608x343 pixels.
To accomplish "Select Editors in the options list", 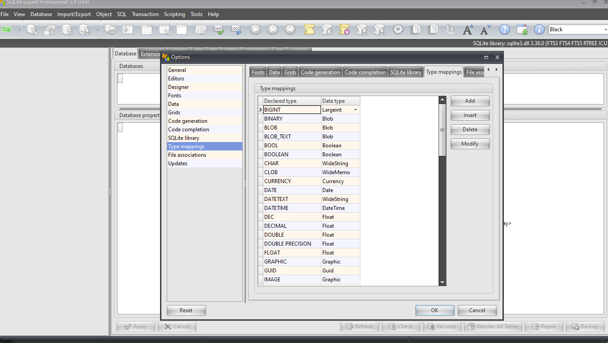I will point(205,79).
